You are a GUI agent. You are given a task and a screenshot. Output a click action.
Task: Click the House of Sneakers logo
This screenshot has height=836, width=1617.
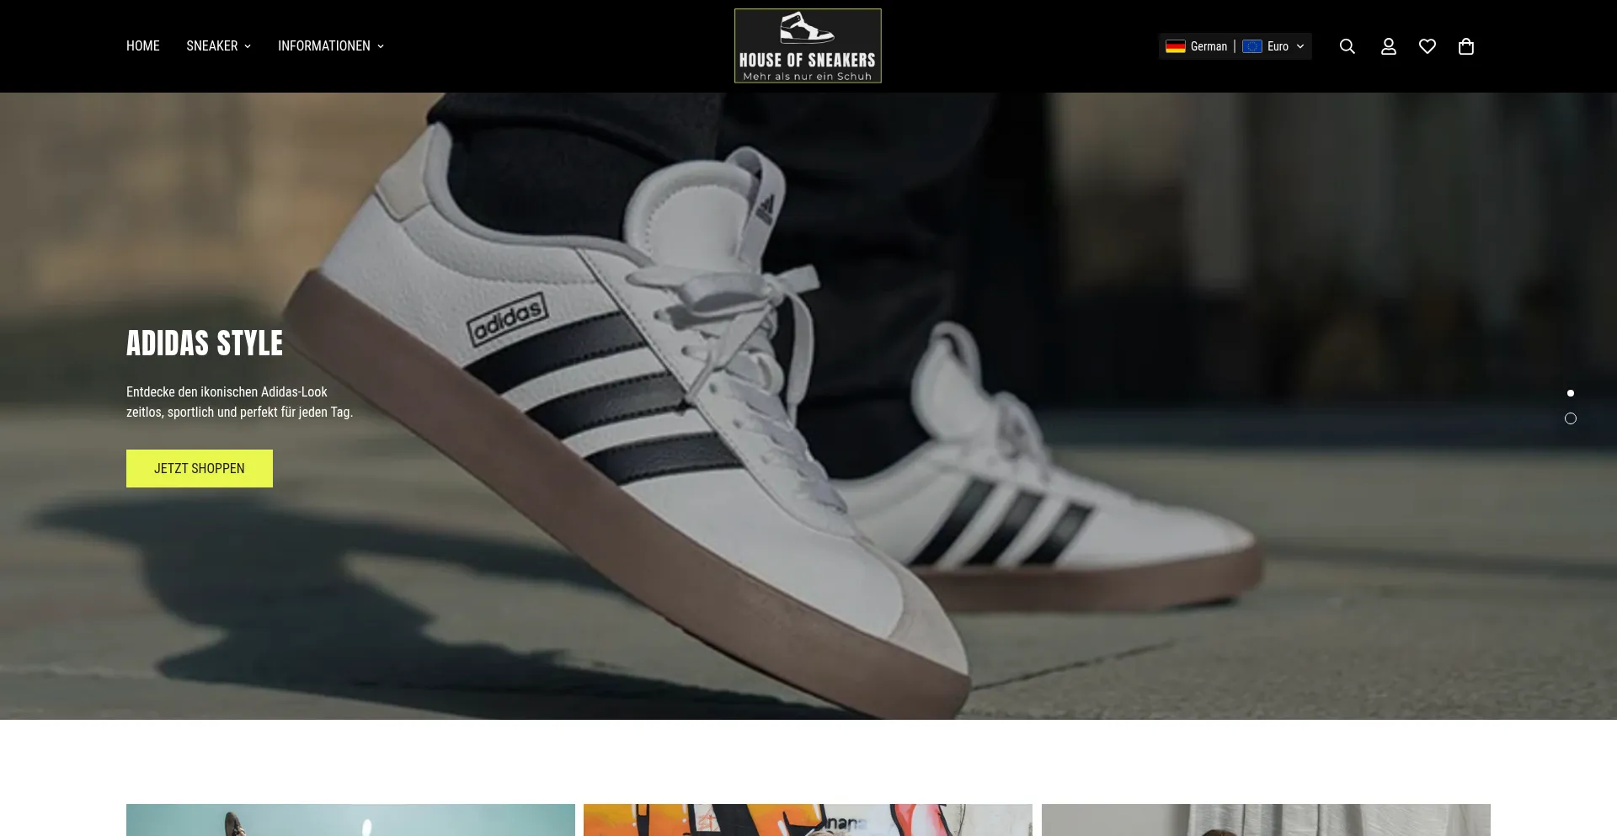[808, 46]
